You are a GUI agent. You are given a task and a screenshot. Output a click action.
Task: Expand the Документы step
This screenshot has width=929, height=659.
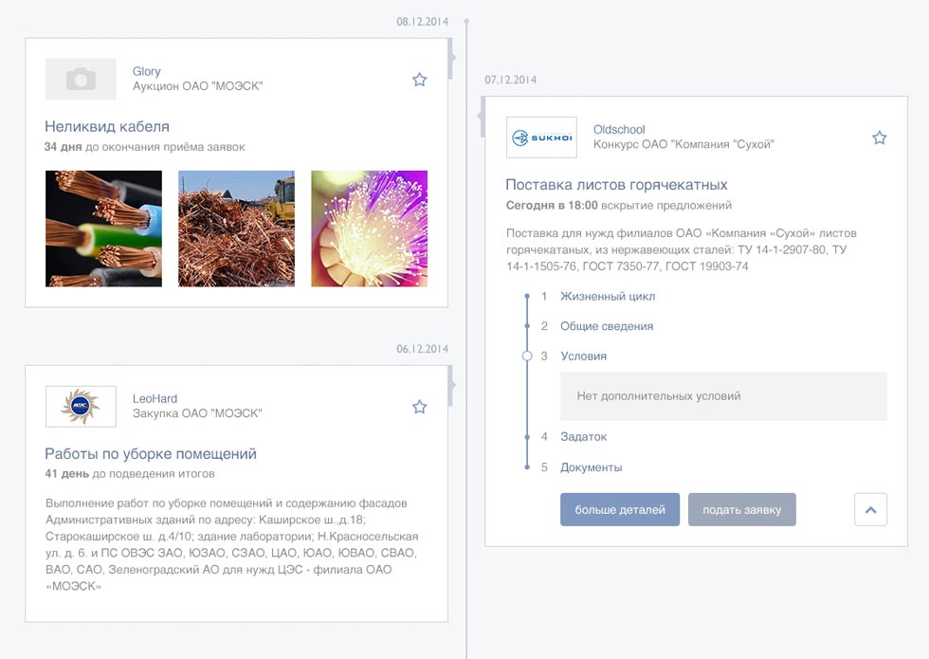coord(591,467)
